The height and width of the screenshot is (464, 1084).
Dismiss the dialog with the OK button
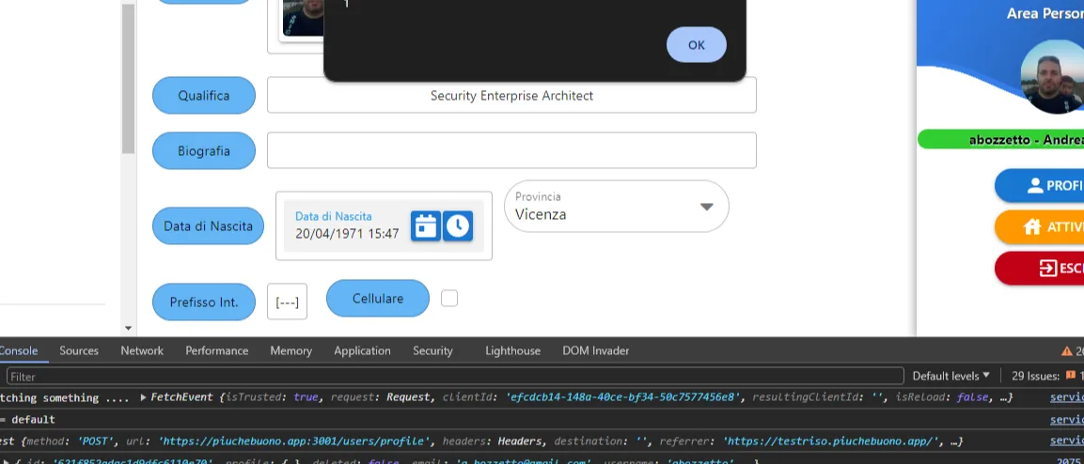pos(696,45)
